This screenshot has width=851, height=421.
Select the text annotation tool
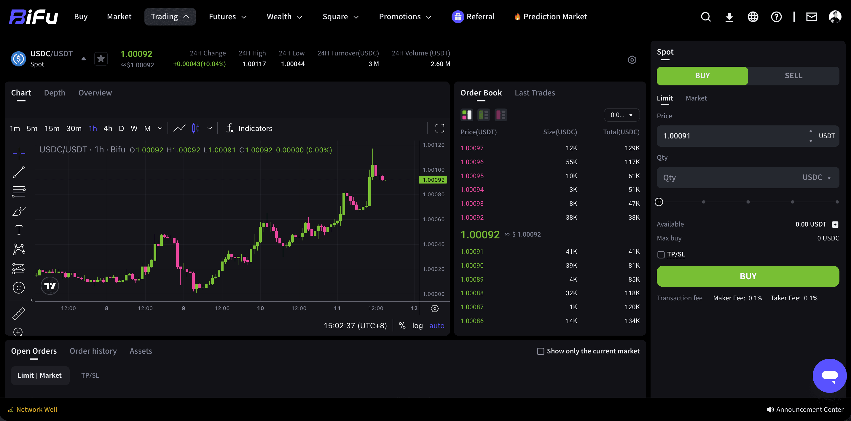point(19,230)
